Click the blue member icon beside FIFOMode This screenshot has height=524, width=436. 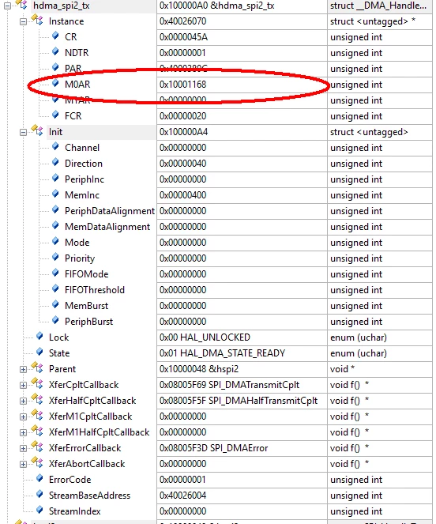[55, 273]
